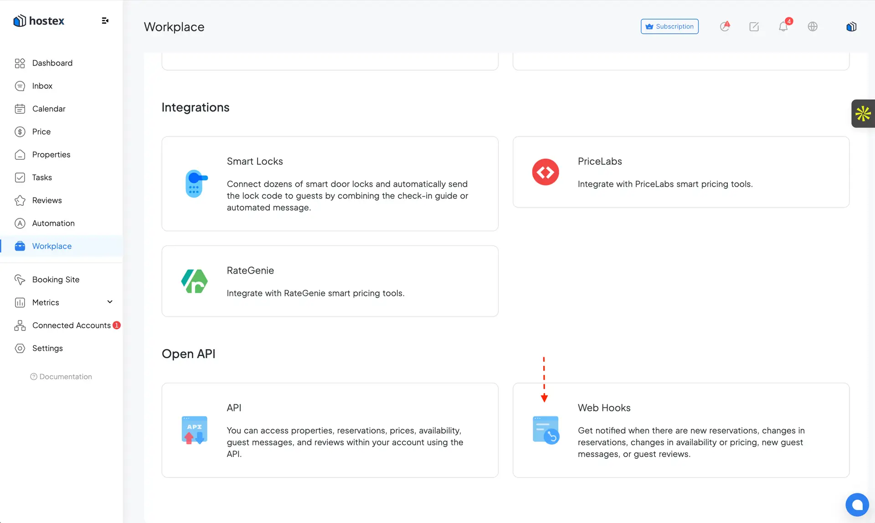Click the yellow asterisk side widget
The width and height of the screenshot is (875, 523).
[863, 113]
